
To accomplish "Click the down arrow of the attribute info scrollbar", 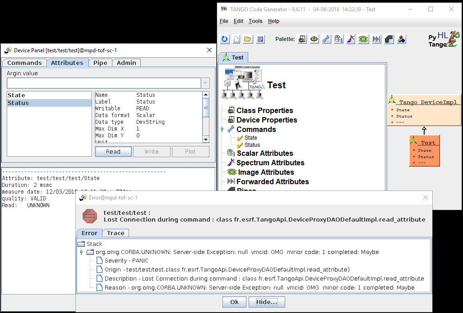I will (206, 140).
